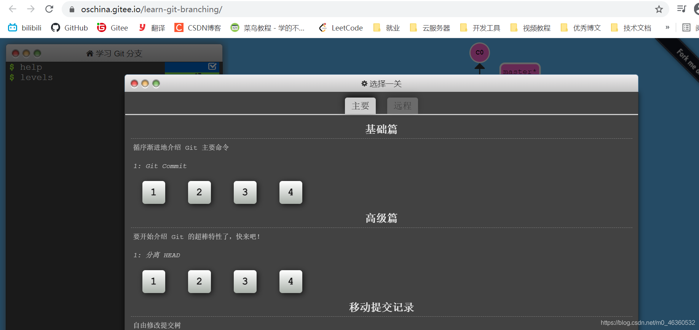Click green button on 学习 Git 分支 terminal window
Screen dimensions: 699x330
(37, 53)
